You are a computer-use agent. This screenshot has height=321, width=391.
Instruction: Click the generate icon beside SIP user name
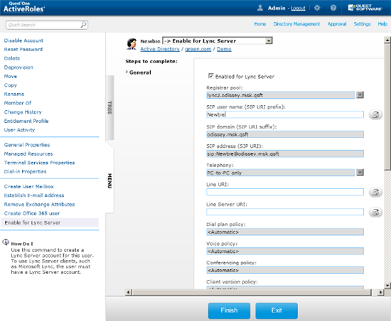click(x=375, y=114)
